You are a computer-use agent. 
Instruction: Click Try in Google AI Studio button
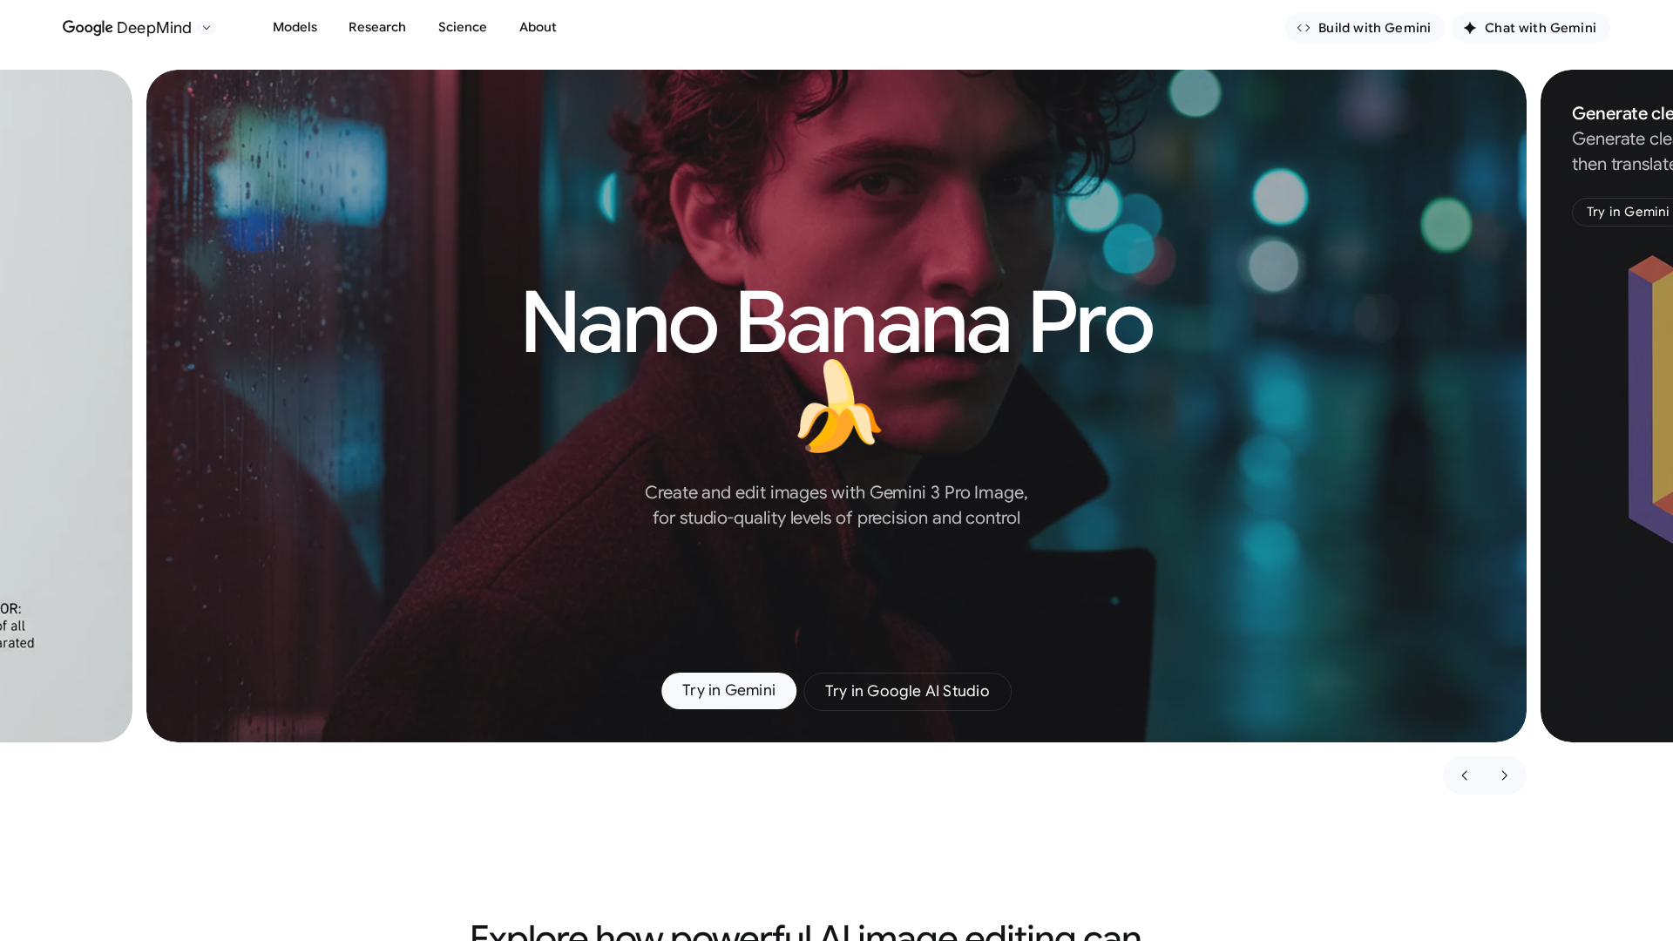point(907,692)
